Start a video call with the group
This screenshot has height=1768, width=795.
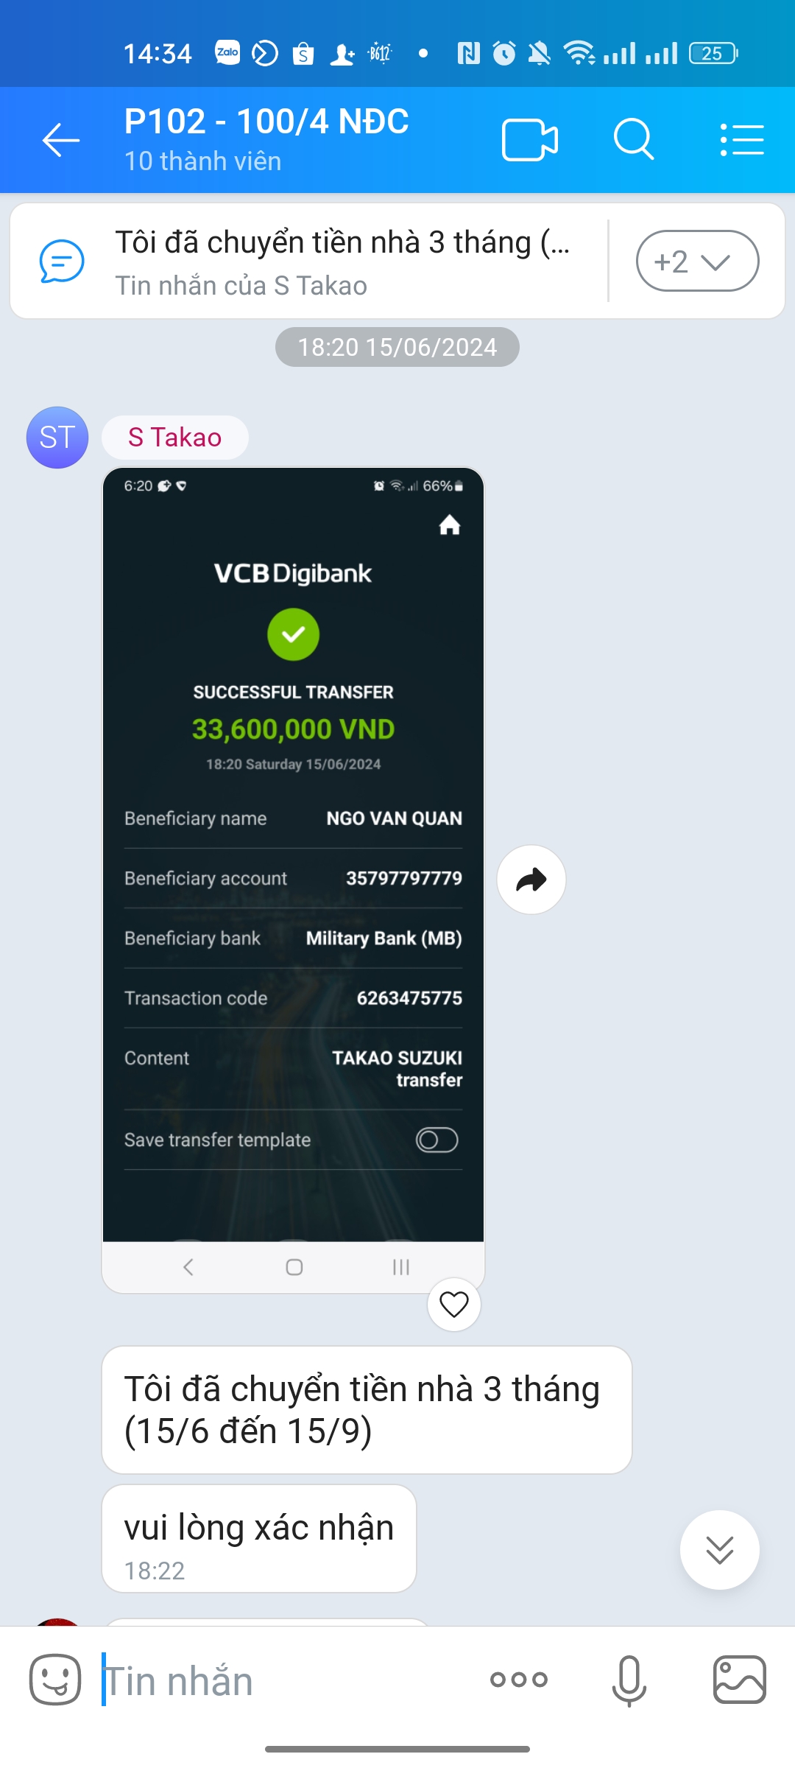[x=530, y=140]
